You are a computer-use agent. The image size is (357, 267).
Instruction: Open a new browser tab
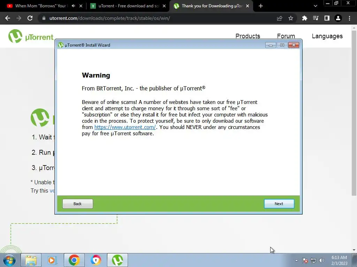261,6
